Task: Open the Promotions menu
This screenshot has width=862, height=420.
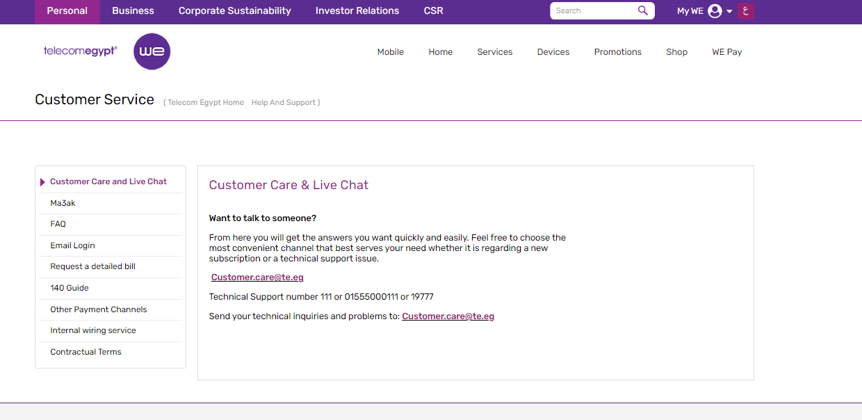Action: click(618, 52)
